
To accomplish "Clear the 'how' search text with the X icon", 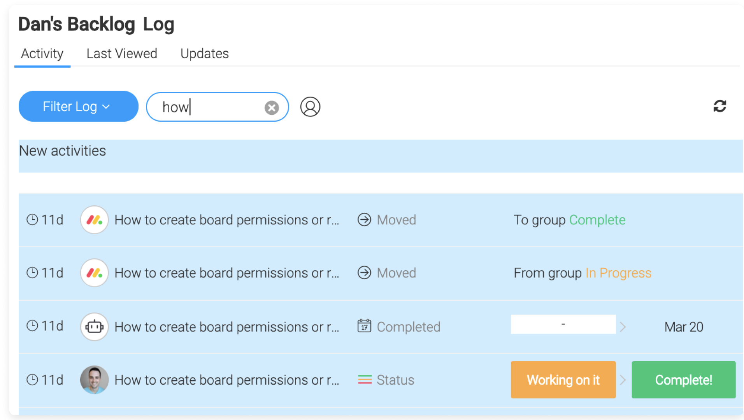I will point(272,108).
